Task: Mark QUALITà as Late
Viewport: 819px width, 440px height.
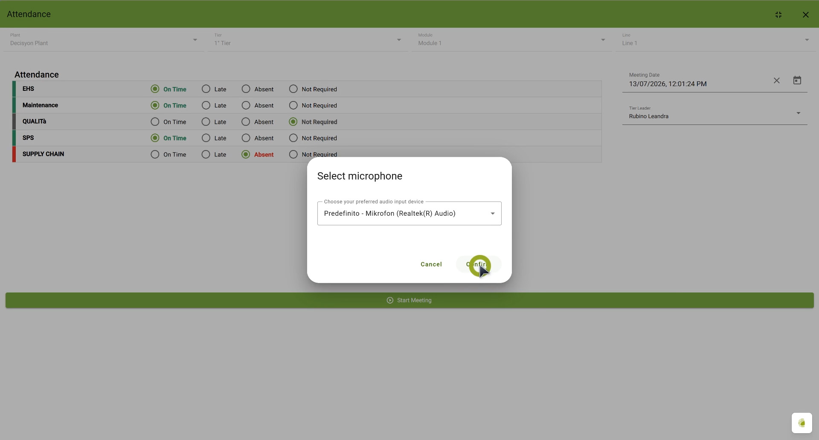Action: click(206, 122)
